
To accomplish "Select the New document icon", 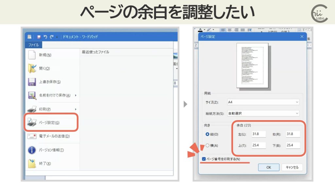I will point(32,54).
